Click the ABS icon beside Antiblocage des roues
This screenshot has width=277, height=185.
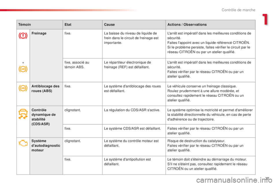(23, 88)
